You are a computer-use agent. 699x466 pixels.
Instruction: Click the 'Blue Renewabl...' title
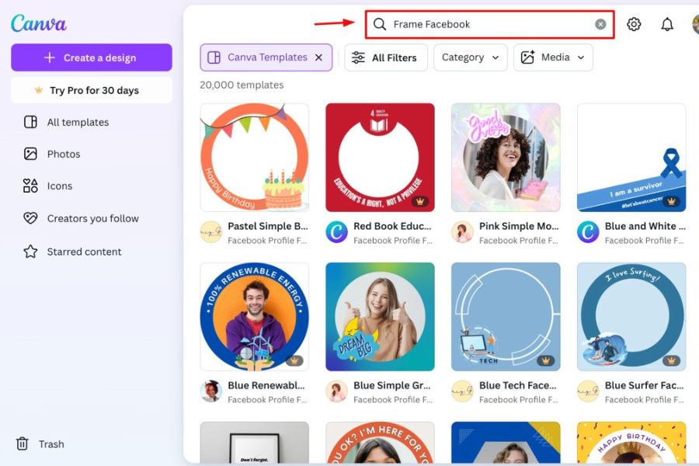click(266, 385)
